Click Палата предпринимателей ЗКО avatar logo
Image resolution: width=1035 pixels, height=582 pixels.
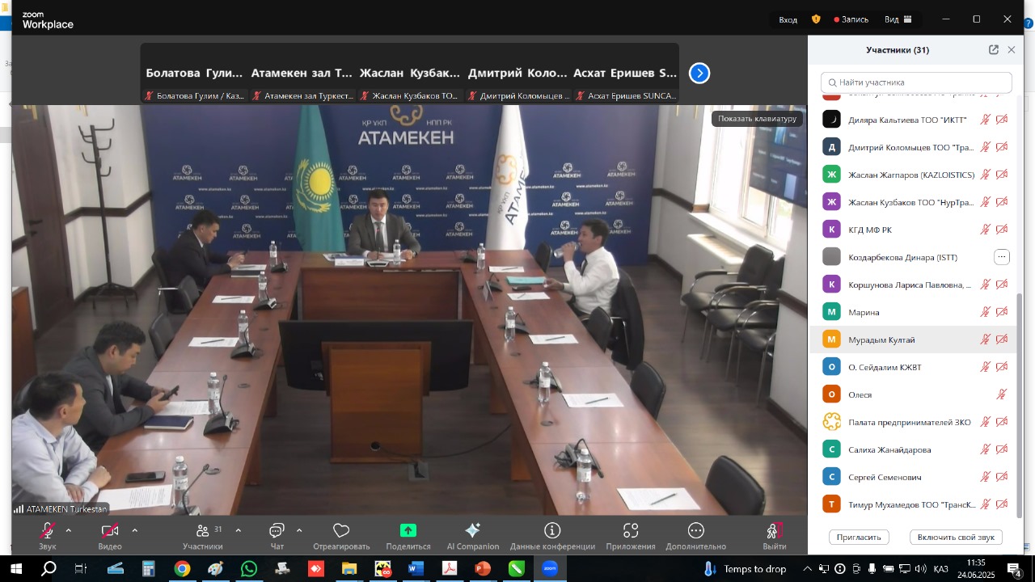coord(832,422)
